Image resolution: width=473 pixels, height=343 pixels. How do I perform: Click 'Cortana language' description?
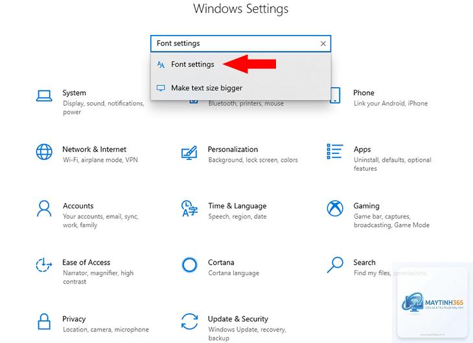(234, 273)
